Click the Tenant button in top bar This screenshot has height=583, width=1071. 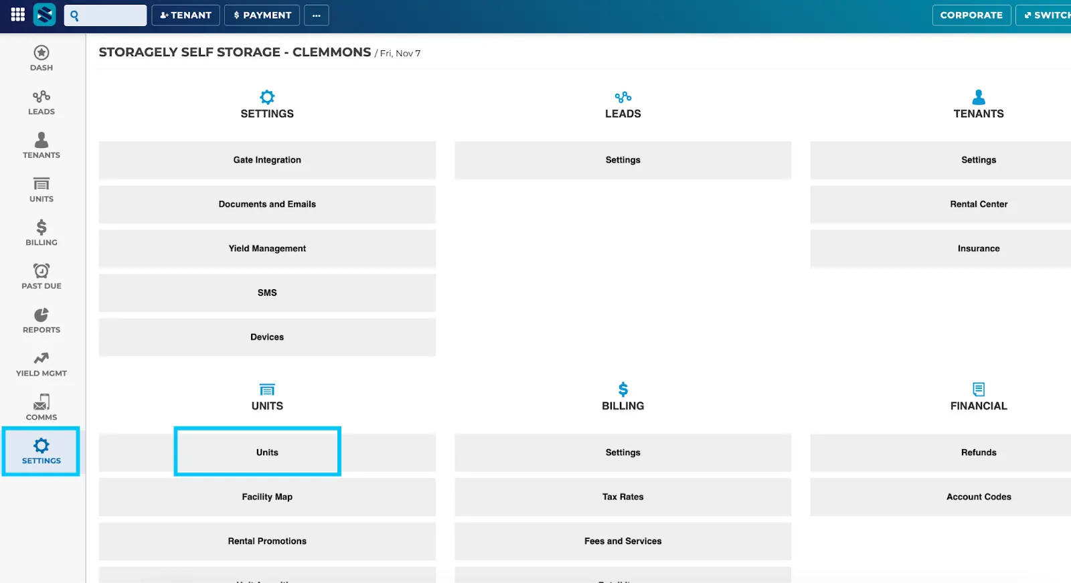(186, 15)
